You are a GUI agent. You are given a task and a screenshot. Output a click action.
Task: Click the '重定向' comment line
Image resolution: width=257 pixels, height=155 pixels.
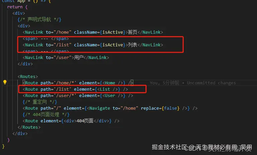click(40, 102)
